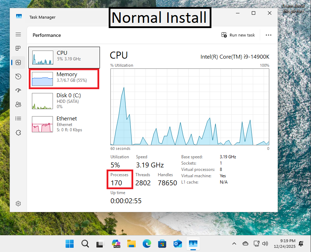Select the Disk 0 (C:) item
Viewport: 311px width, 252px height.
click(x=64, y=100)
